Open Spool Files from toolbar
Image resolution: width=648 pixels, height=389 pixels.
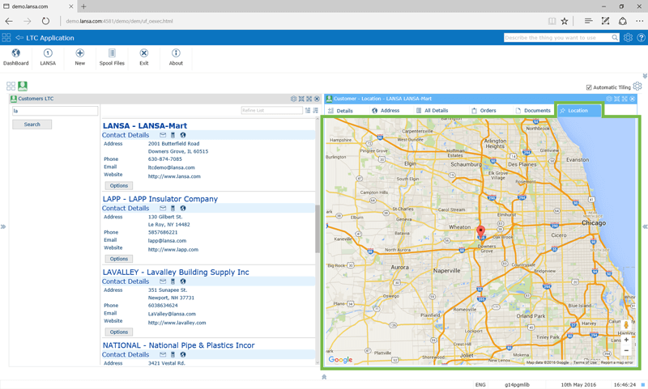112,54
